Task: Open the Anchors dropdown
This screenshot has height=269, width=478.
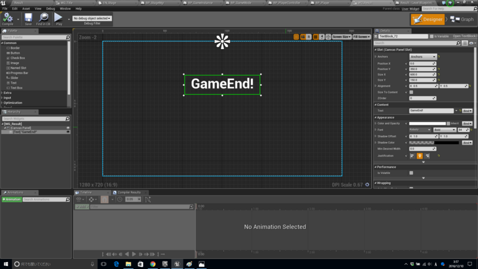Action: click(423, 57)
